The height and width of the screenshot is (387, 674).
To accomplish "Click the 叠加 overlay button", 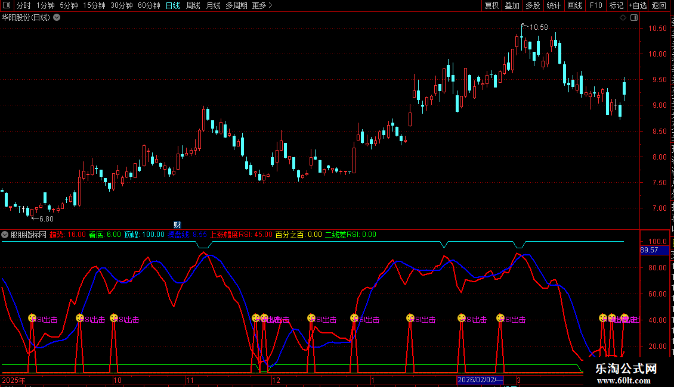I will pos(512,5).
